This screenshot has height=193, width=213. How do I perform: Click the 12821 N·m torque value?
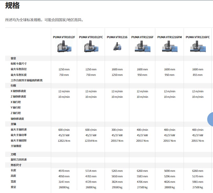click(x=64, y=141)
